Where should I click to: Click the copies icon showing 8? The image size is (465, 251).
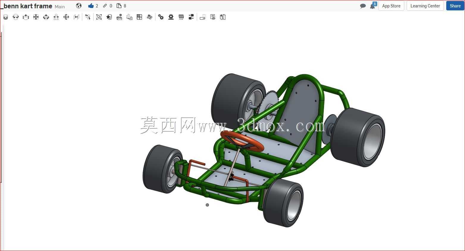coord(119,6)
